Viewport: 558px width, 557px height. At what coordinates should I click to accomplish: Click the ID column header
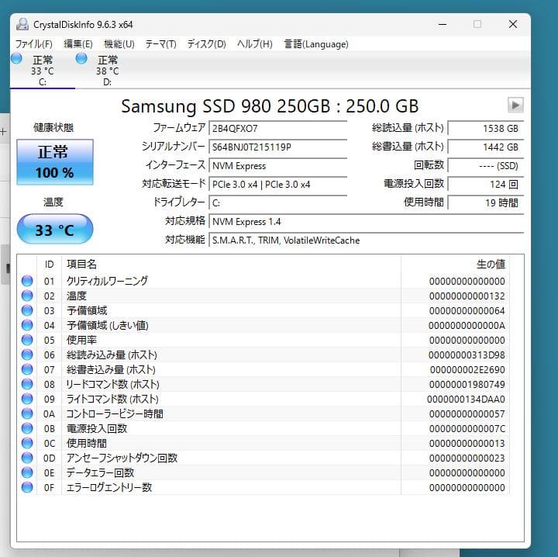49,265
